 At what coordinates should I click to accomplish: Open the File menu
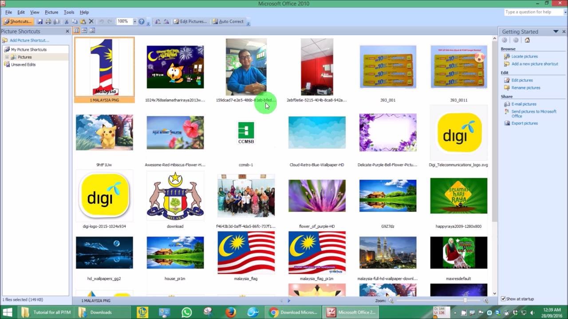point(8,12)
